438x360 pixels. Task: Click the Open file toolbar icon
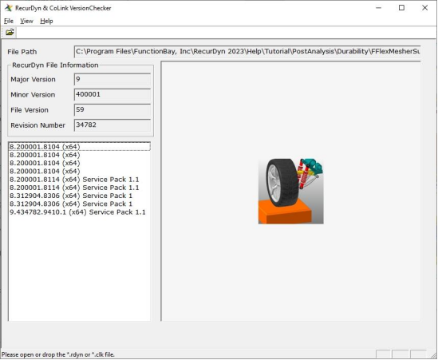(10, 32)
